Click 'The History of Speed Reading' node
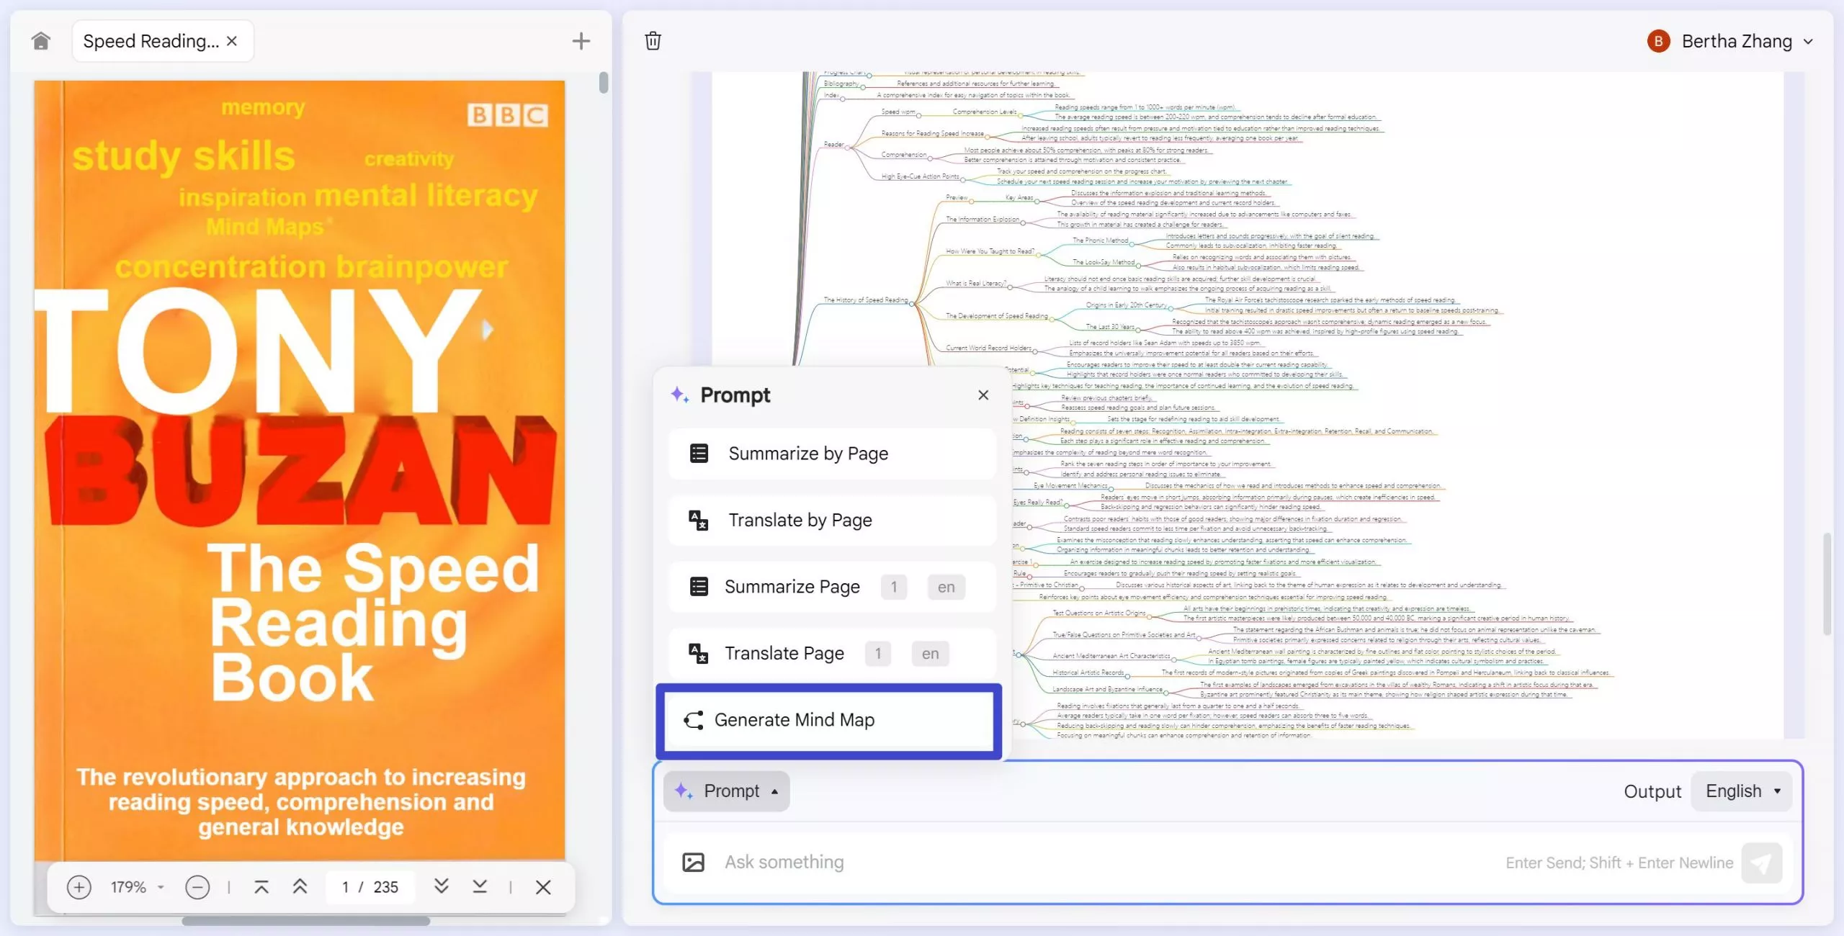The width and height of the screenshot is (1844, 936). point(866,300)
